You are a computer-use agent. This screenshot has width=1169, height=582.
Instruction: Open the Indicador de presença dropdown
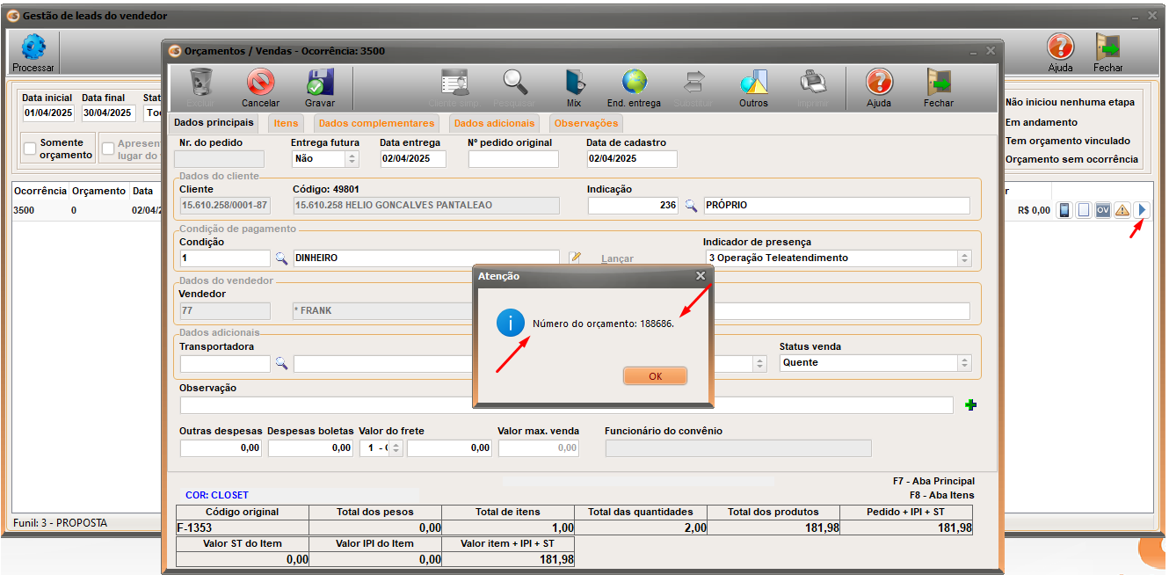point(964,258)
